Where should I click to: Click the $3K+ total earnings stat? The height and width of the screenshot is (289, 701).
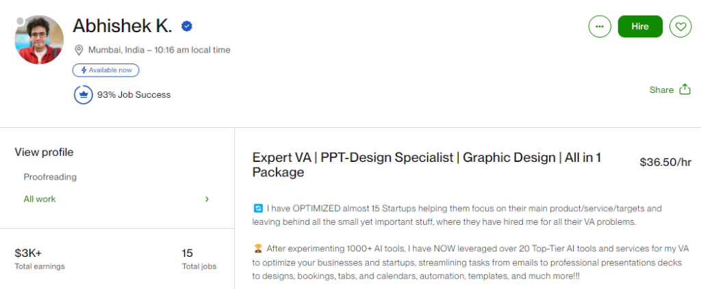point(28,253)
